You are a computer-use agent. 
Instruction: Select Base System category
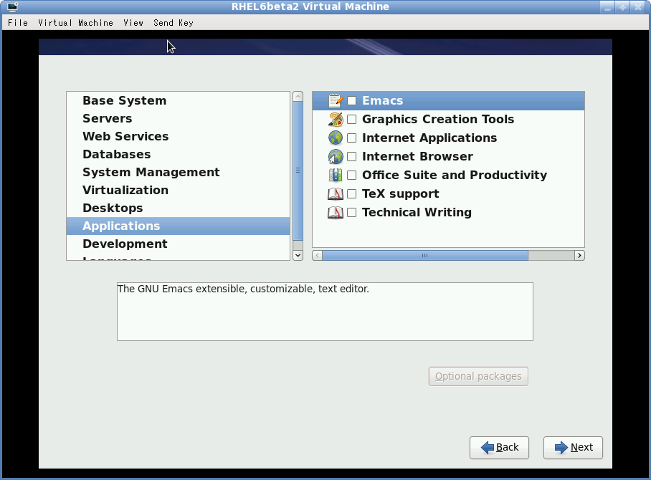[x=178, y=101]
